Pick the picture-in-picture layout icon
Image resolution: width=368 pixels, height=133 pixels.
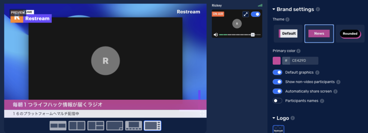(115, 126)
